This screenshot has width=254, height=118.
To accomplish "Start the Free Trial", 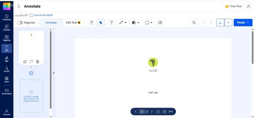I will click(233, 6).
